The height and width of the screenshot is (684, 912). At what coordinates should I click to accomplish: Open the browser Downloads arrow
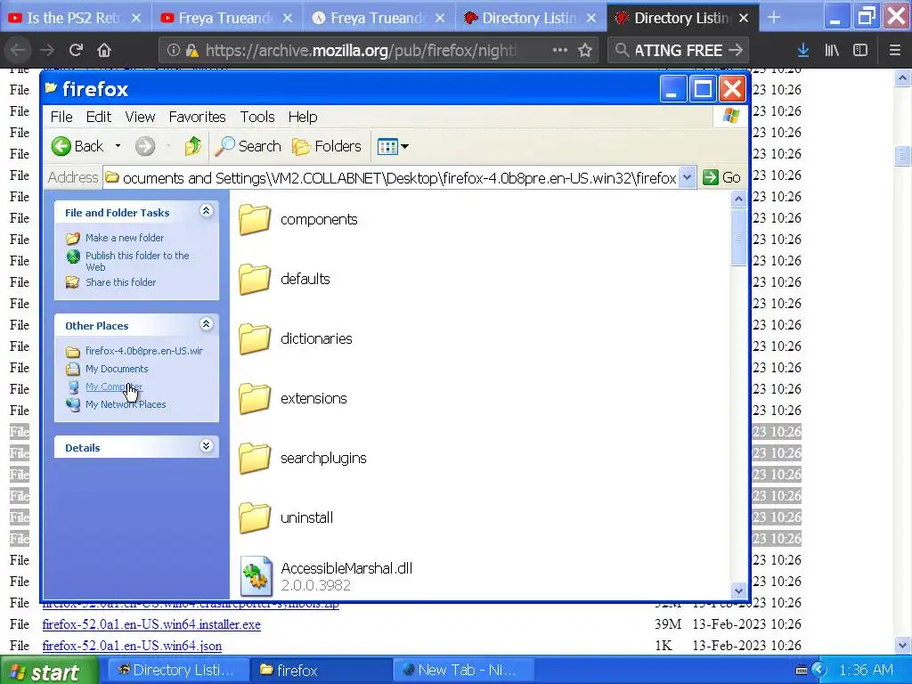803,50
